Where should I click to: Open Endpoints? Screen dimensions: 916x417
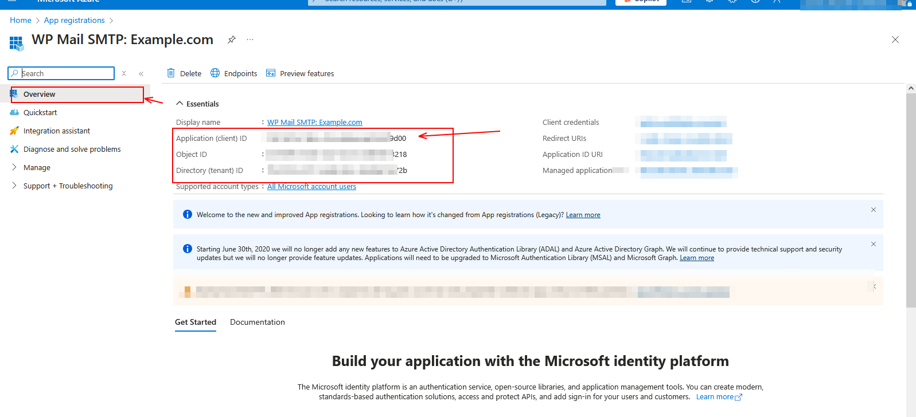point(234,73)
